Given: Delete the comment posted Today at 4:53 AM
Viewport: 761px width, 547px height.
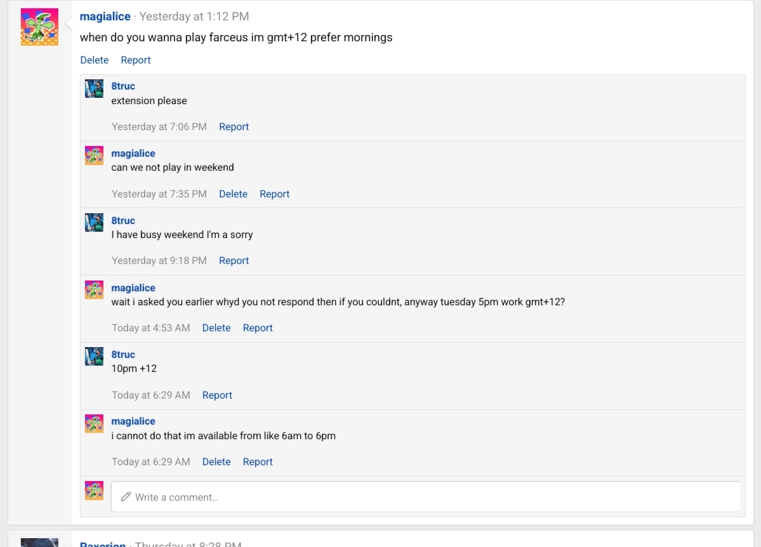Looking at the screenshot, I should click(216, 328).
